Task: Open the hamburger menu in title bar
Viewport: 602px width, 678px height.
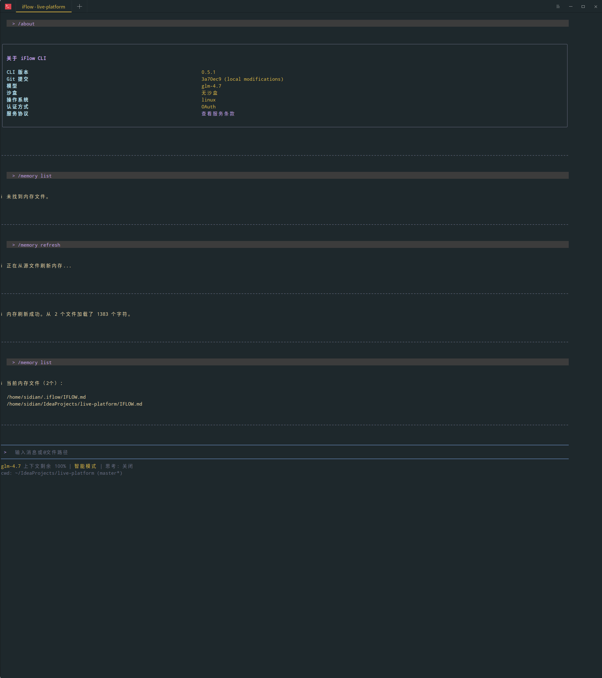Action: (558, 7)
